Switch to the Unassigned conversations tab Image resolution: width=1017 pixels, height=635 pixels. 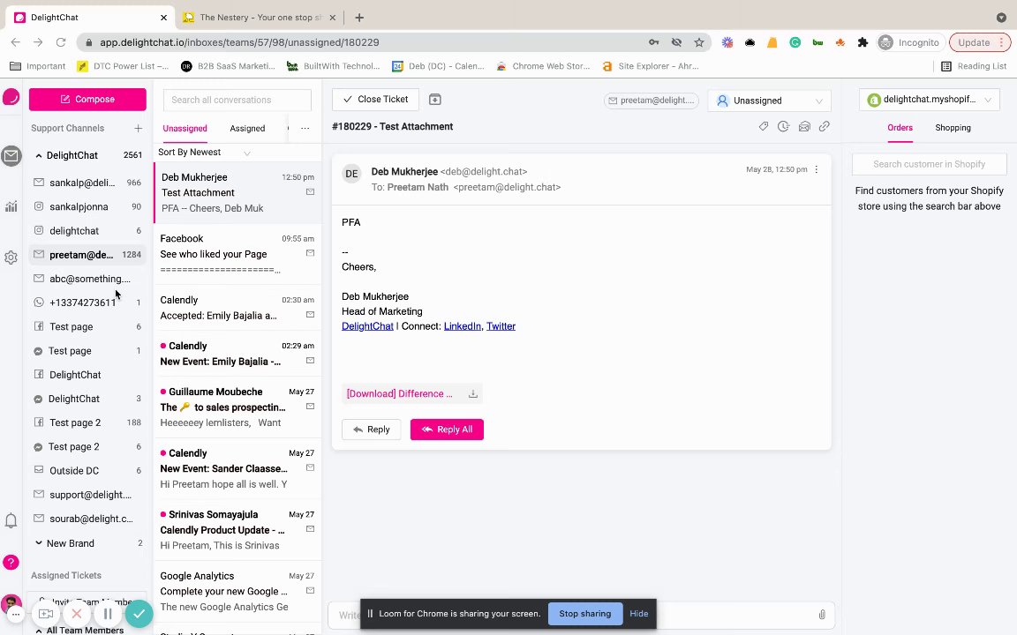(x=185, y=128)
